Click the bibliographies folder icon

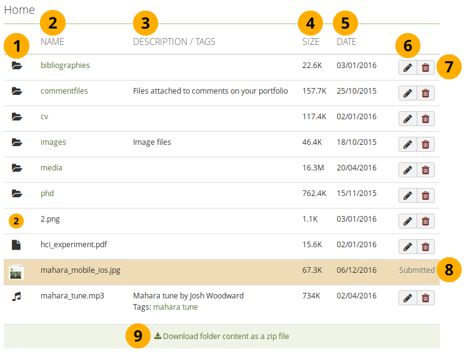pyautogui.click(x=17, y=66)
